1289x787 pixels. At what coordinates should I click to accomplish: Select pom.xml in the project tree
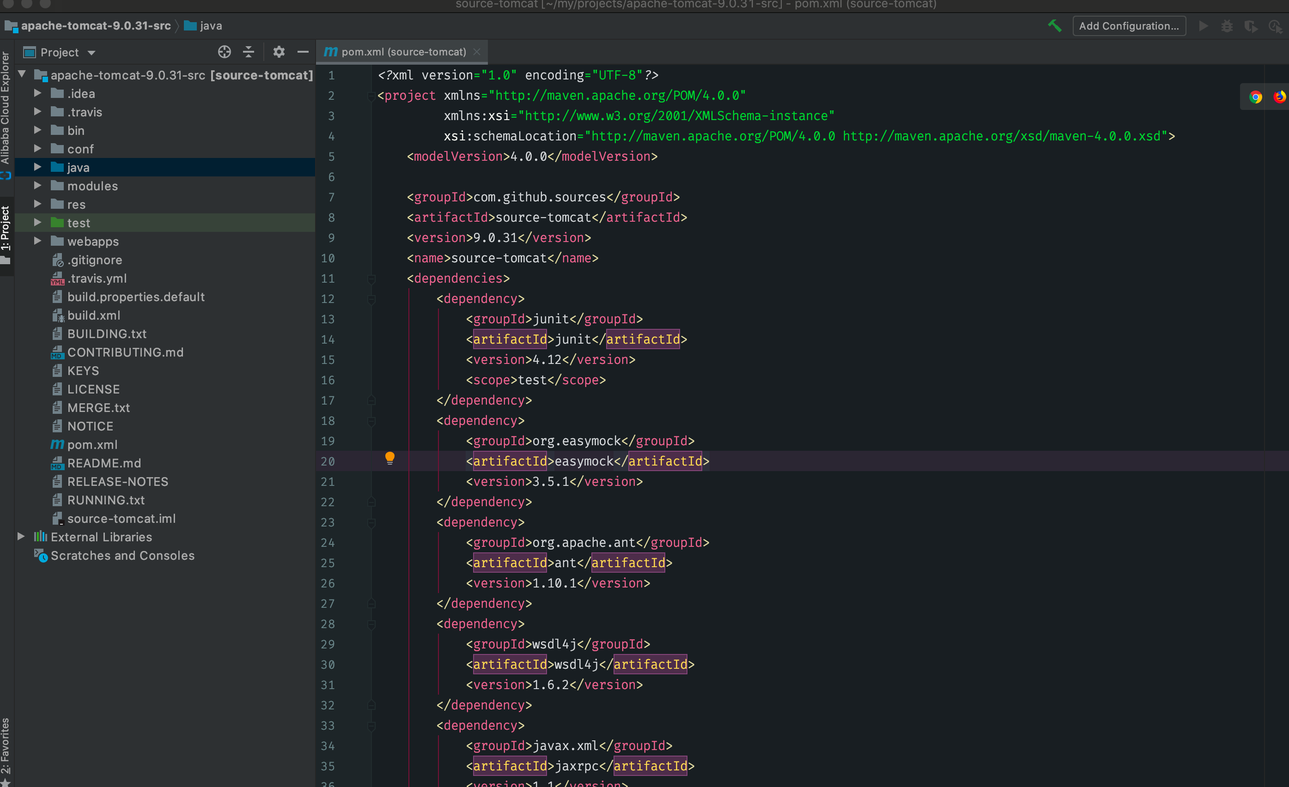pyautogui.click(x=92, y=444)
